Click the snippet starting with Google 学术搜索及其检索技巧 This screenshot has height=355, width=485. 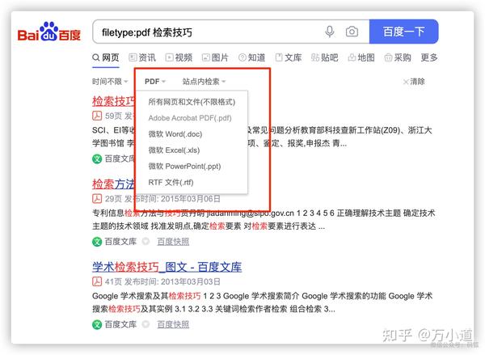point(262,302)
